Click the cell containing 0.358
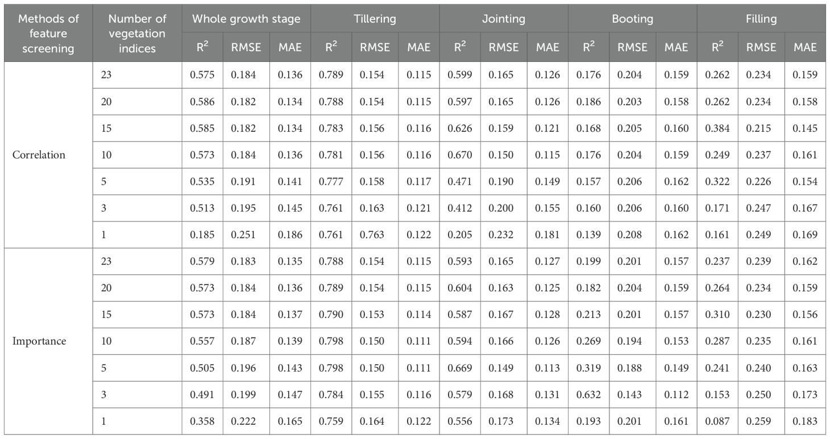This screenshot has width=830, height=439. coord(202,421)
